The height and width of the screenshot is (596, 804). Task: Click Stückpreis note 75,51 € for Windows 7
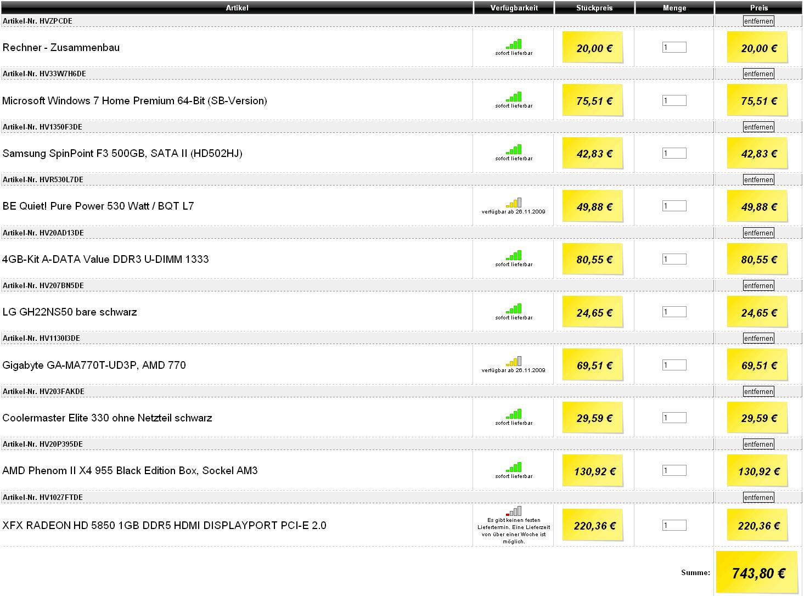point(593,100)
